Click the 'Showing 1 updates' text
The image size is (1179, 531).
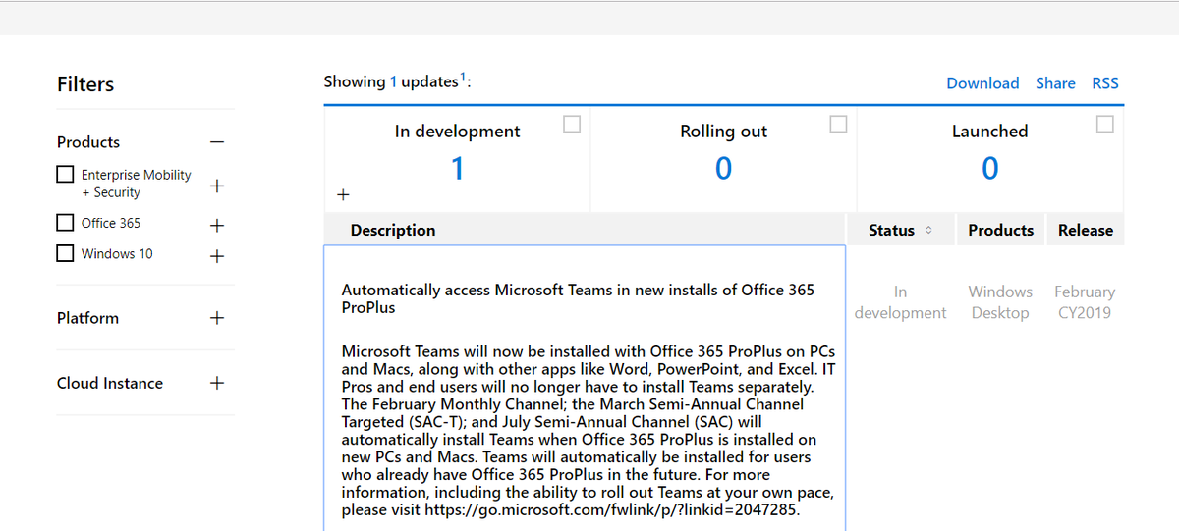pos(397,81)
